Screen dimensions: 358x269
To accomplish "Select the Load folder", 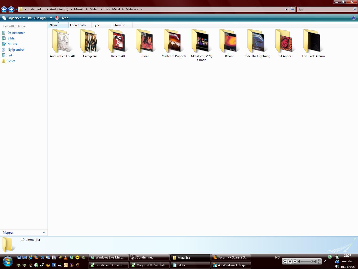I will (x=146, y=43).
